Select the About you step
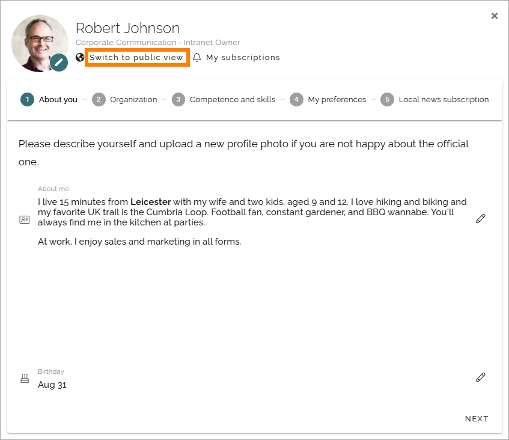This screenshot has width=509, height=440. coord(49,99)
